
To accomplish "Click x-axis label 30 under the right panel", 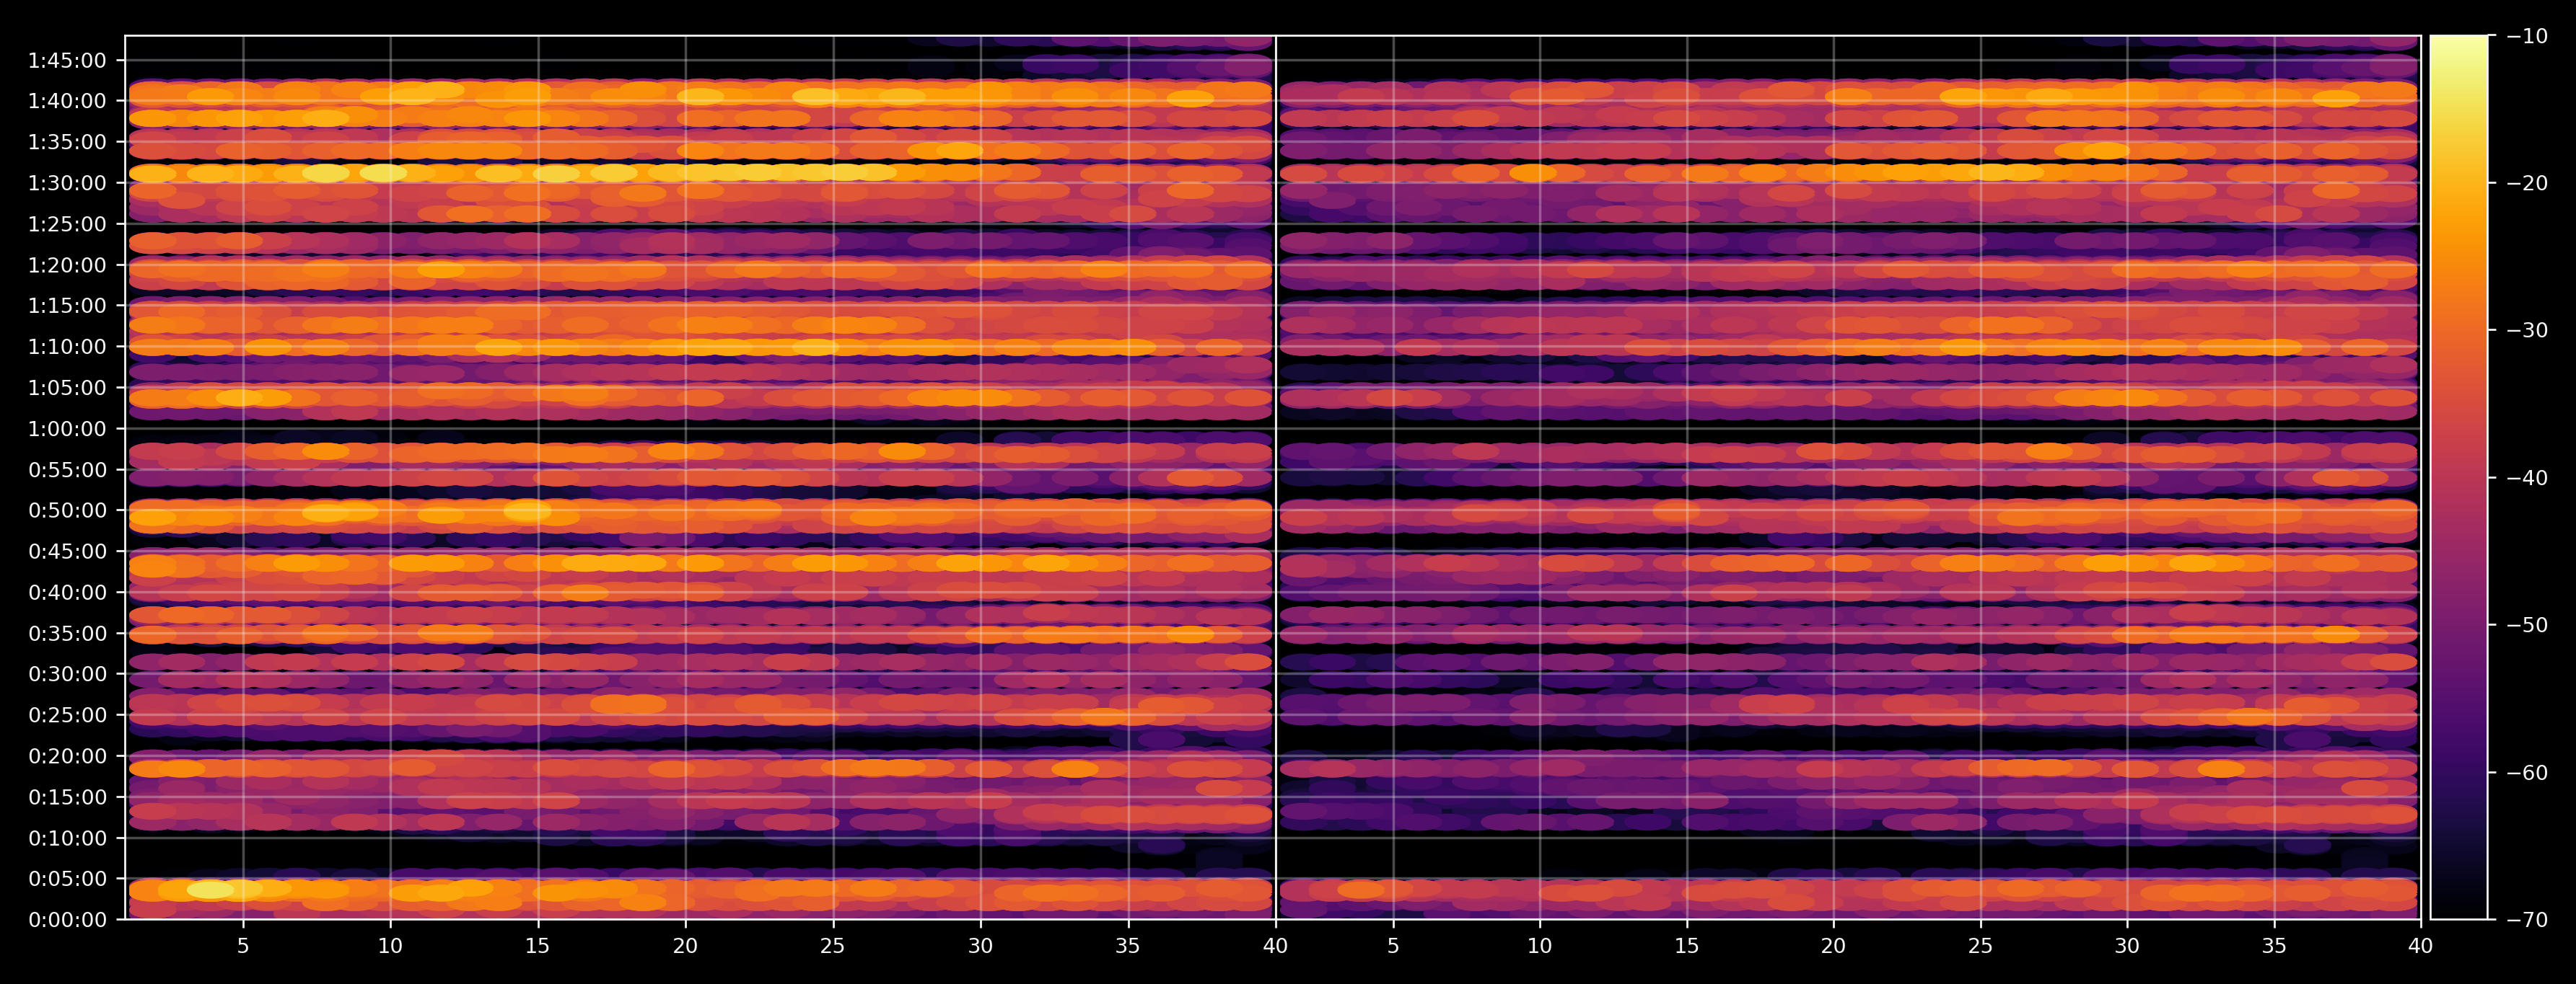I will (2127, 946).
